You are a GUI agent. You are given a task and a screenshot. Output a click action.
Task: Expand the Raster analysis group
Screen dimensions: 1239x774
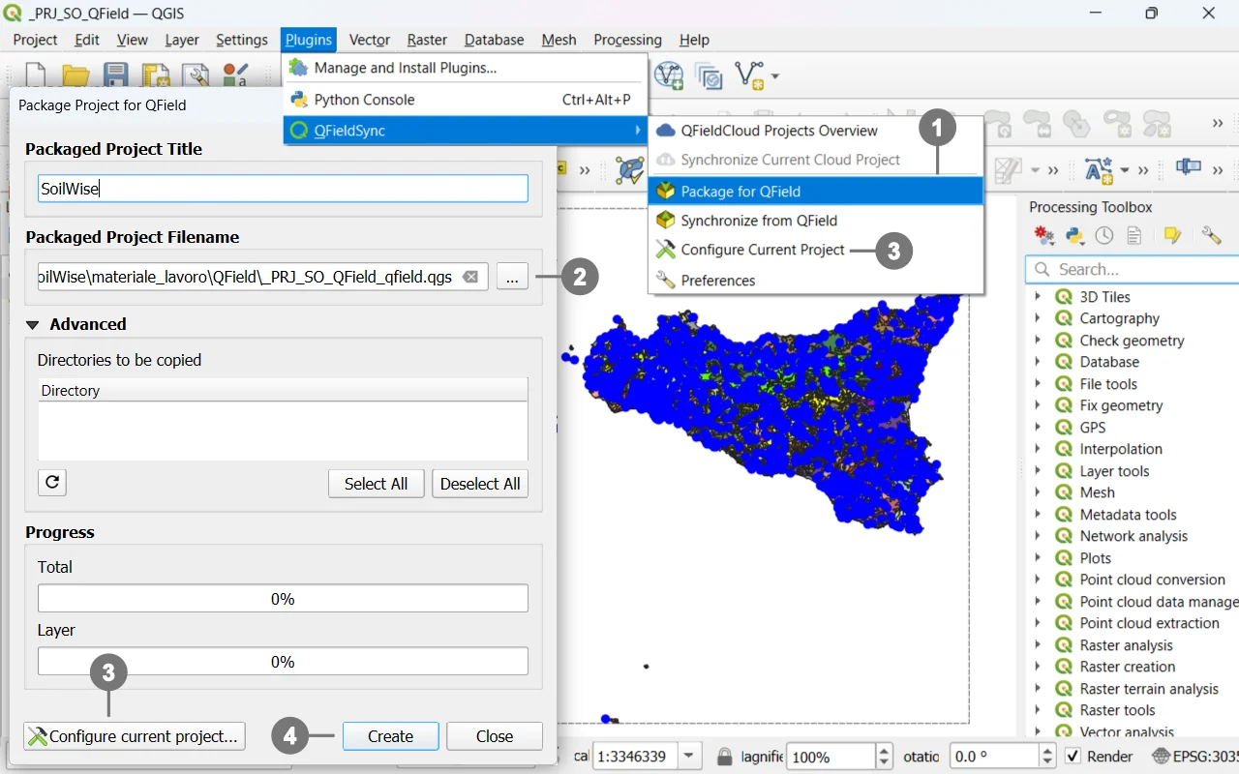[x=1038, y=645]
